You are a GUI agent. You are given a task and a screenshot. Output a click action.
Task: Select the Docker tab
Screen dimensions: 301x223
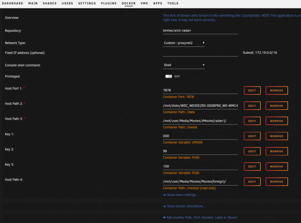[129, 3]
